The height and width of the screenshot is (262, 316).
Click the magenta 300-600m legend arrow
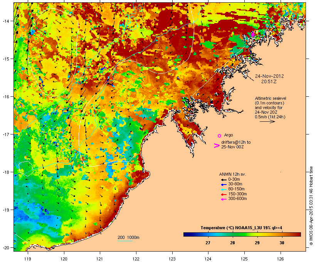pyautogui.click(x=224, y=199)
